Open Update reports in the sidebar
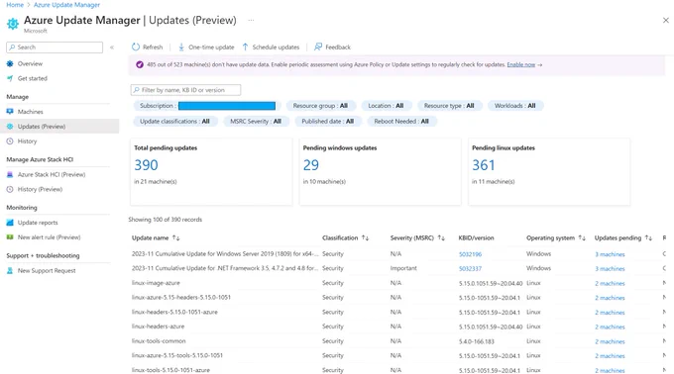The height and width of the screenshot is (374, 674). pos(38,223)
